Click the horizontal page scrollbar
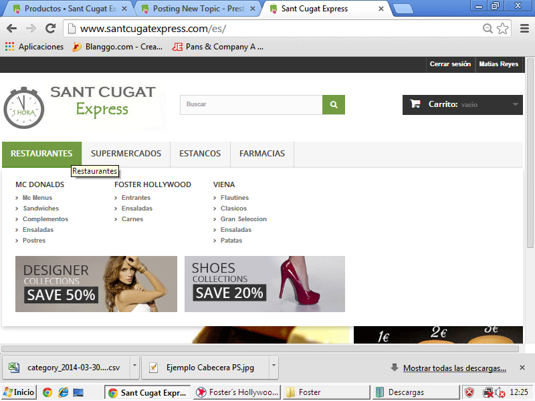Viewport: 535px width, 401px height. [260, 348]
